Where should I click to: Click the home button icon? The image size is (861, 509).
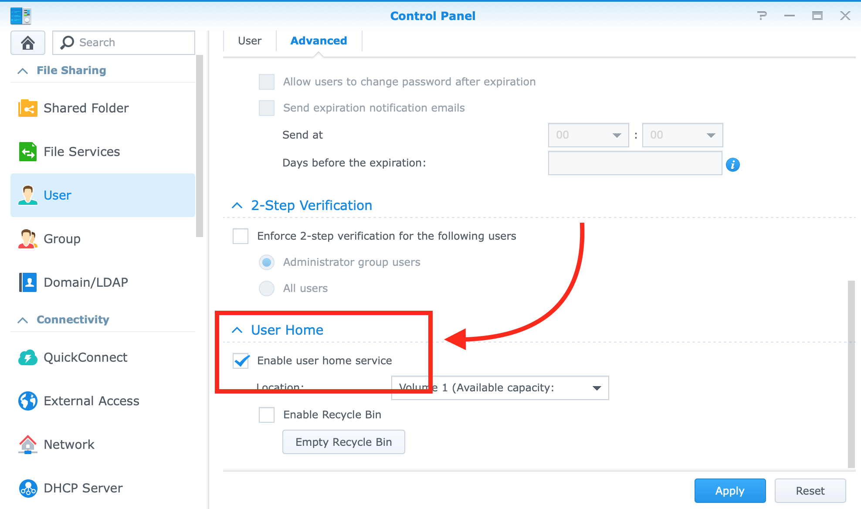pyautogui.click(x=28, y=43)
